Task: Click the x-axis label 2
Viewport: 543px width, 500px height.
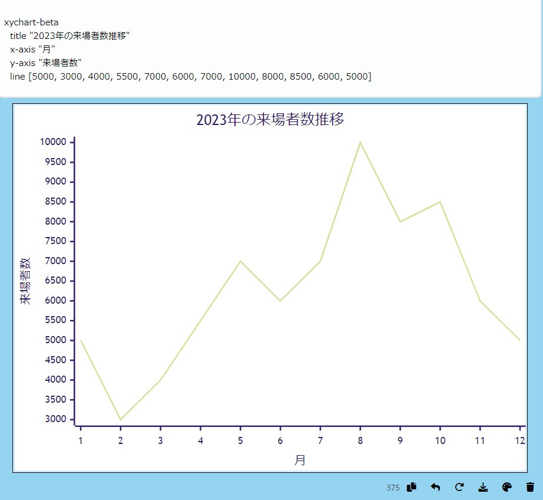Action: (x=121, y=440)
